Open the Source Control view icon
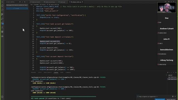178x100 pixels. click(x=2, y=14)
